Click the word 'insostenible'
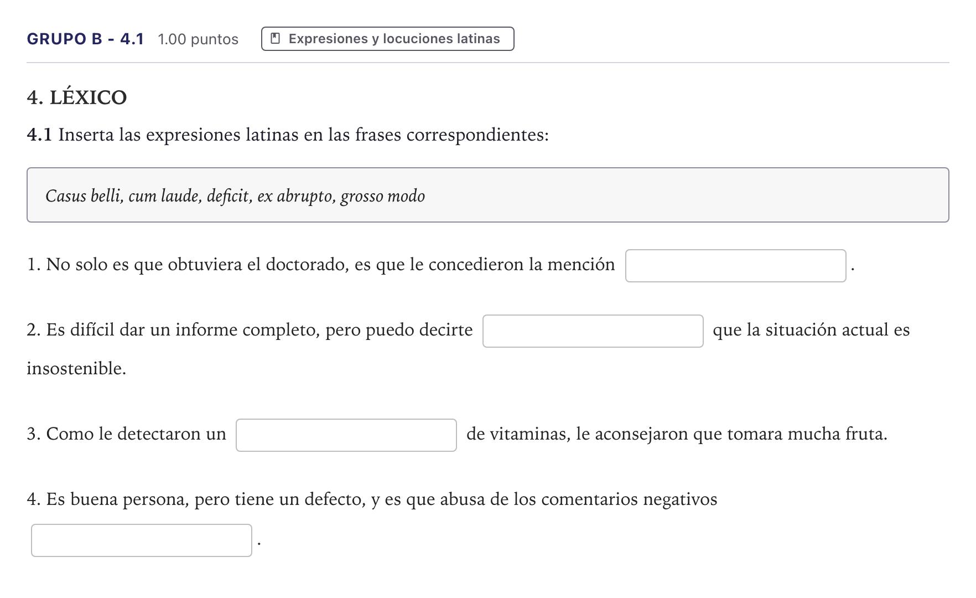976x598 pixels. coord(74,368)
